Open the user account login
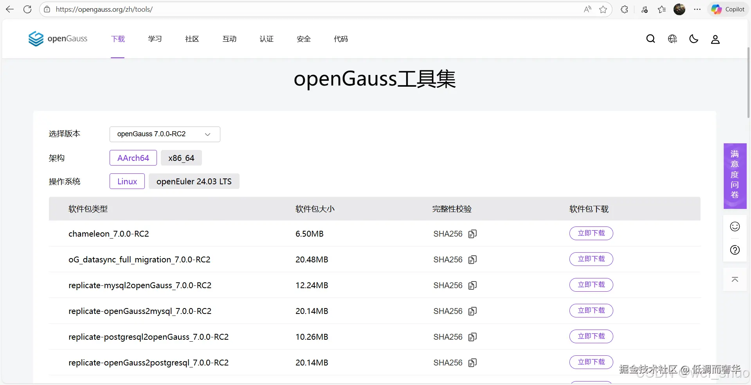The image size is (751, 385). pos(715,39)
